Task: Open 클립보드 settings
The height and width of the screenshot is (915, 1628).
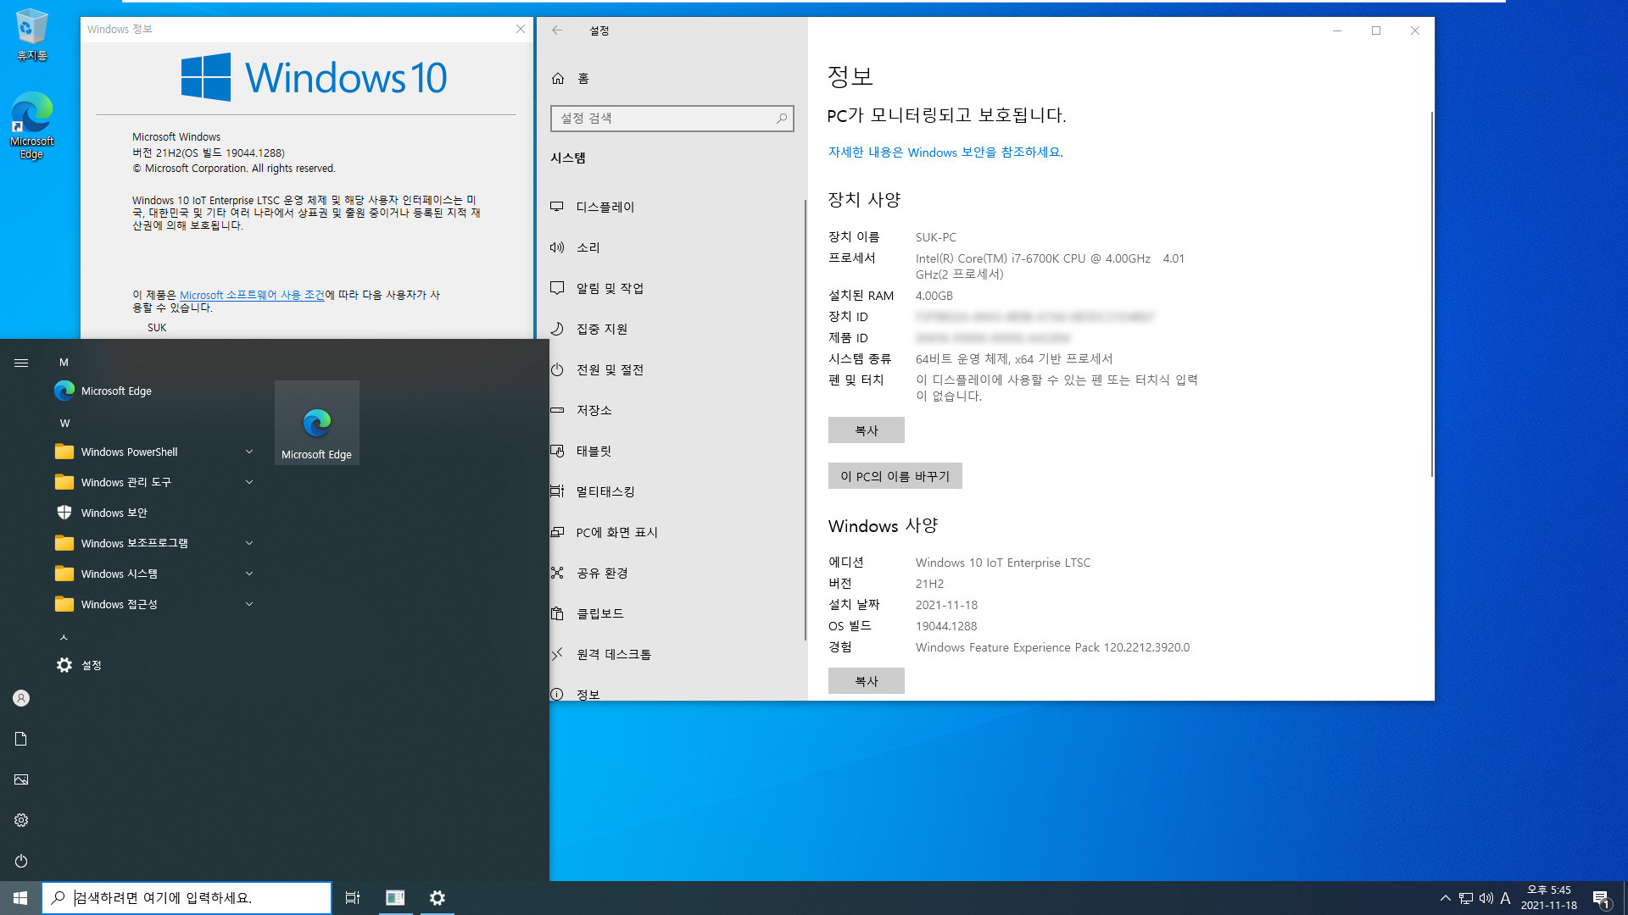Action: (599, 613)
